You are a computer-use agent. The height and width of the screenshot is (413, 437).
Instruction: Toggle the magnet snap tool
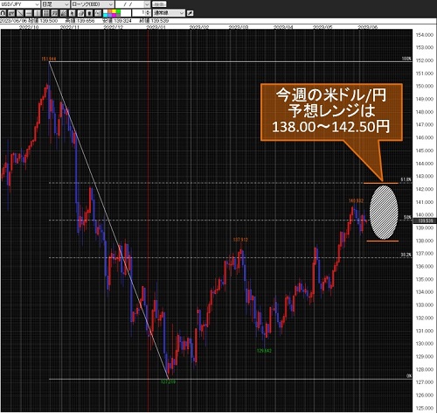point(3,13)
